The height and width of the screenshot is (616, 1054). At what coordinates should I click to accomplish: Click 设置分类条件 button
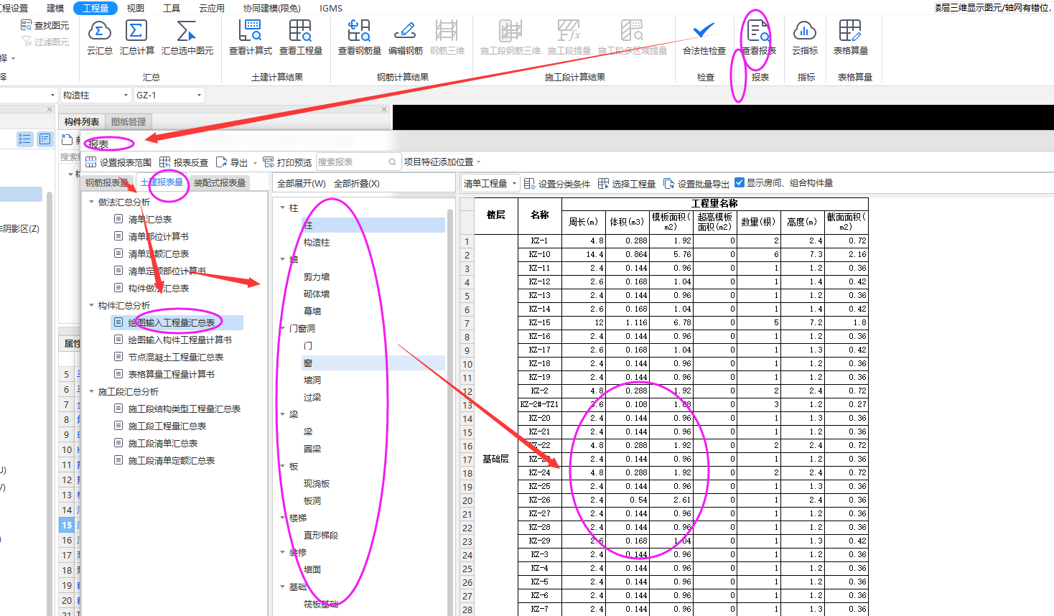(x=557, y=184)
